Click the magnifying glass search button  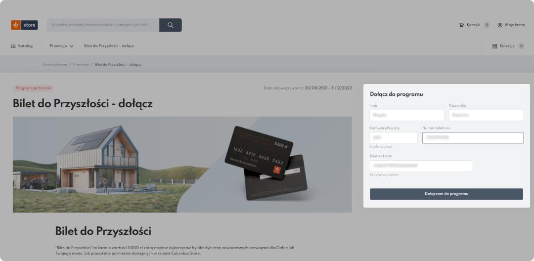tap(170, 25)
